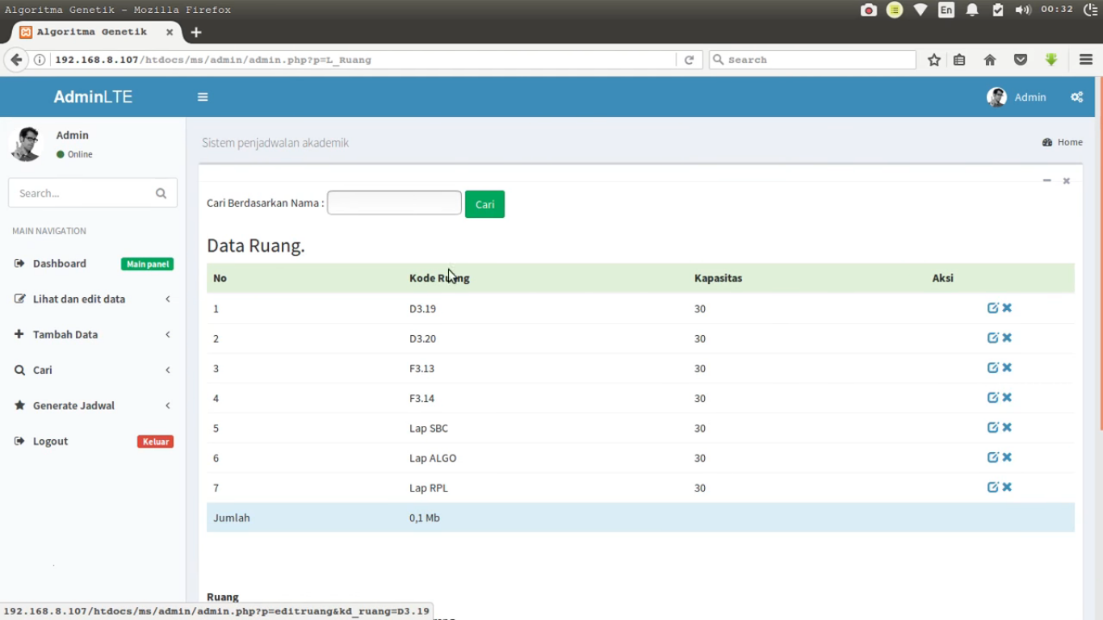Open the Firefox home page icon
1103x620 pixels.
coord(990,60)
